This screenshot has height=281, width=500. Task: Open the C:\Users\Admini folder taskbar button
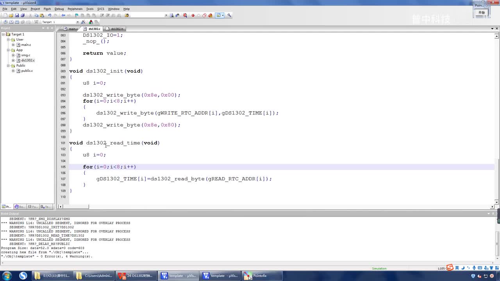pos(95,276)
